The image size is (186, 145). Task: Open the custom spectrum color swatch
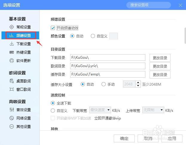pos(113,36)
